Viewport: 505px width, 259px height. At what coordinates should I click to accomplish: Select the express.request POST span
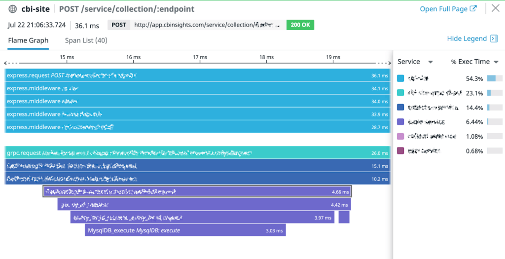(197, 75)
